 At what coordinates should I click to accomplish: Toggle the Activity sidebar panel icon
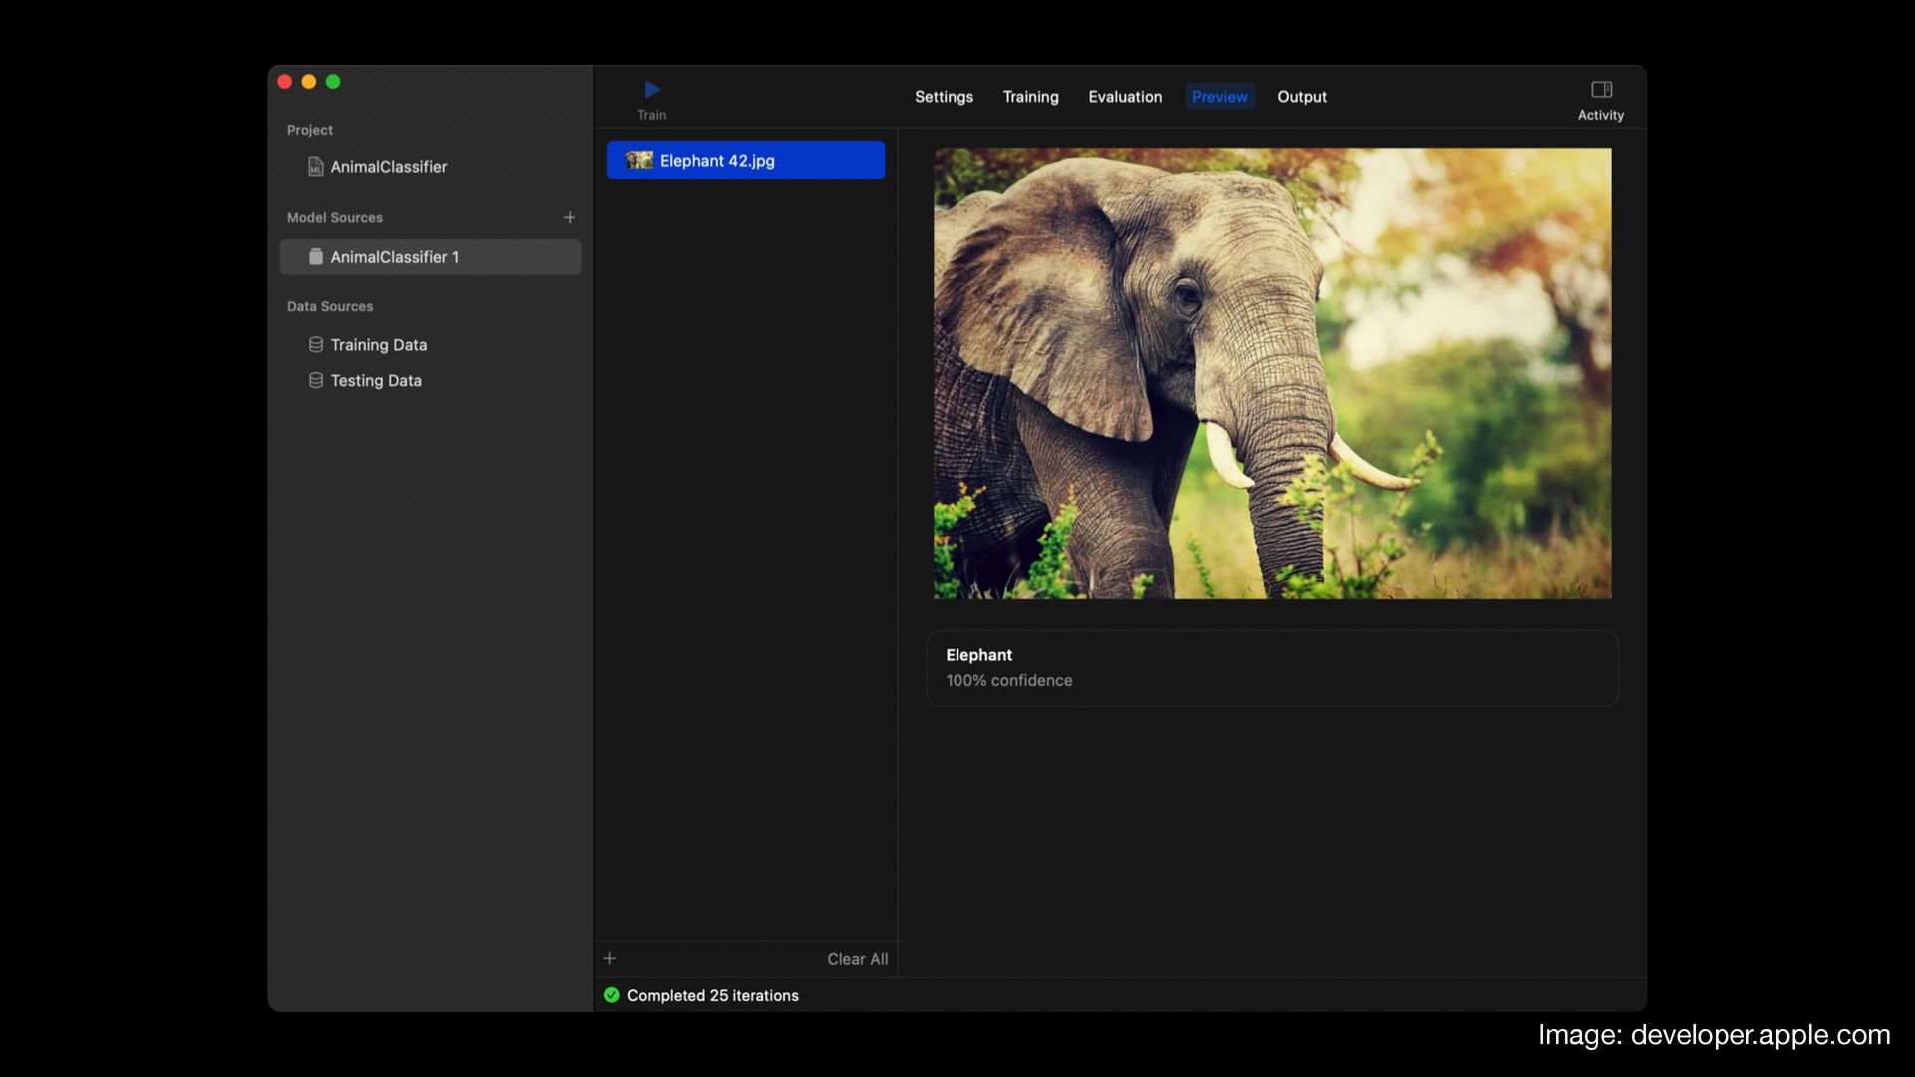tap(1601, 90)
